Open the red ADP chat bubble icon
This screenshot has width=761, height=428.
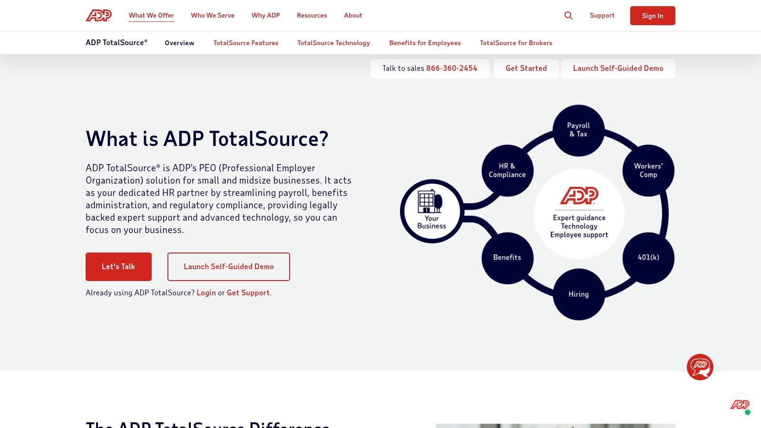[x=700, y=367]
